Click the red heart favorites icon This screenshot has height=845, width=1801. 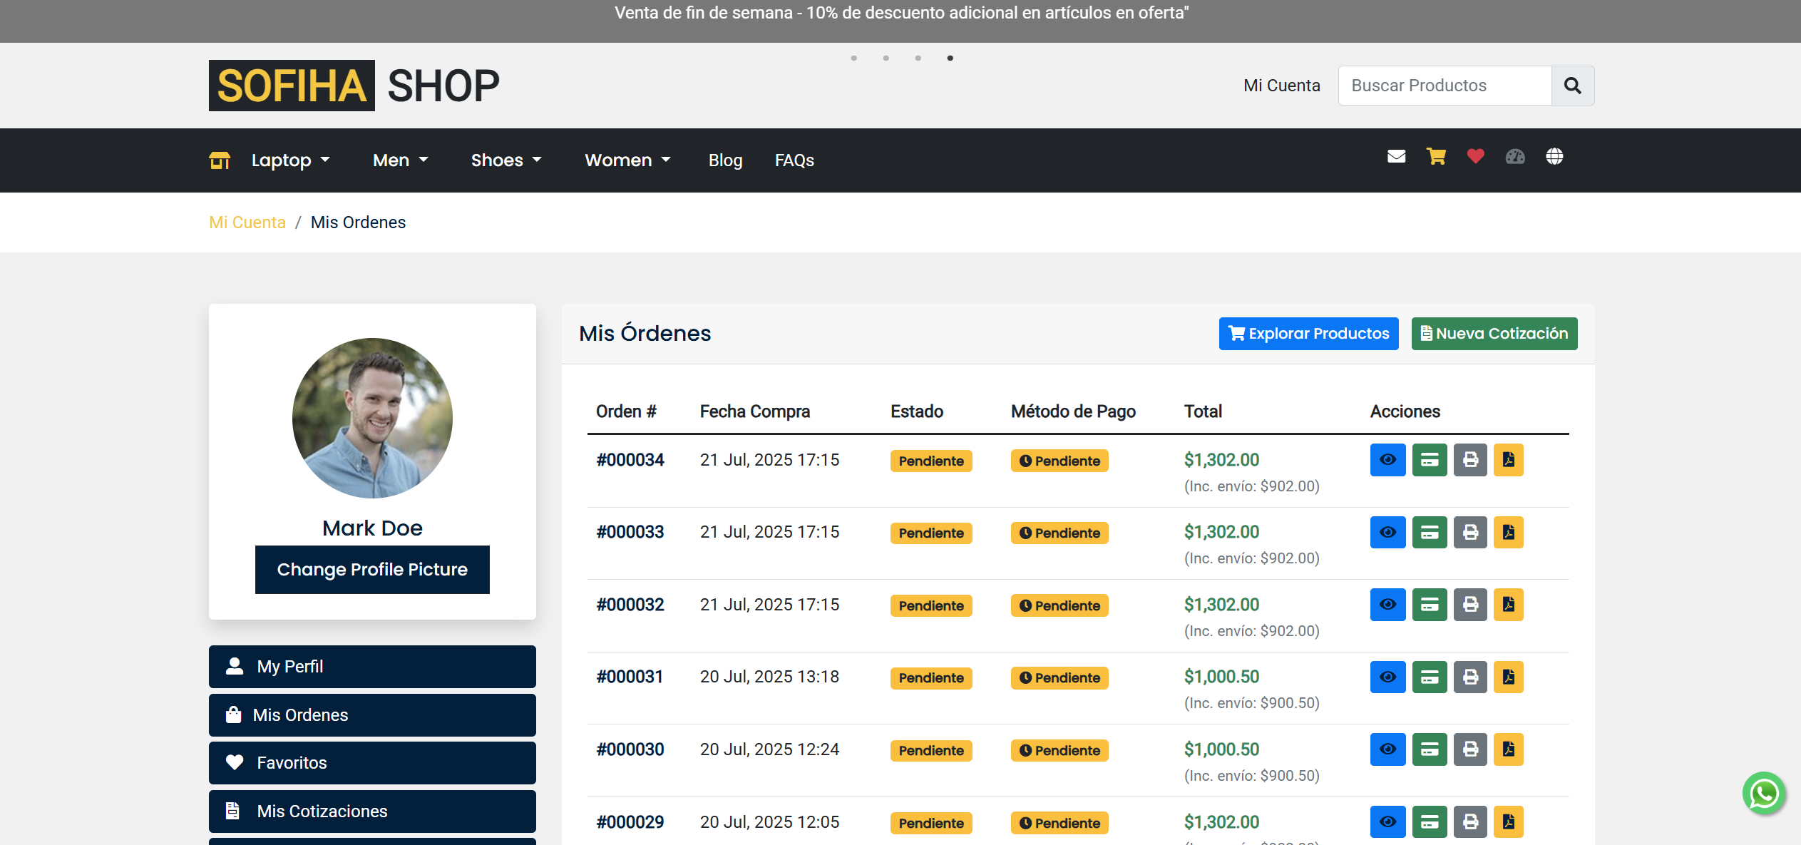(x=1475, y=156)
